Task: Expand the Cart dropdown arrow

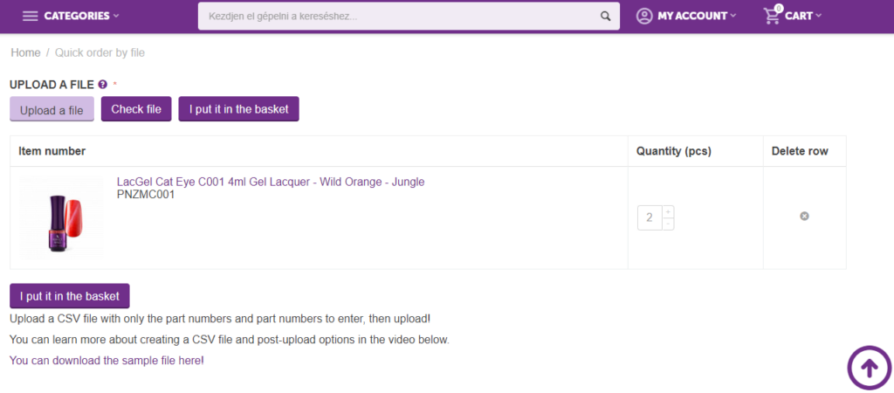Action: [x=818, y=16]
